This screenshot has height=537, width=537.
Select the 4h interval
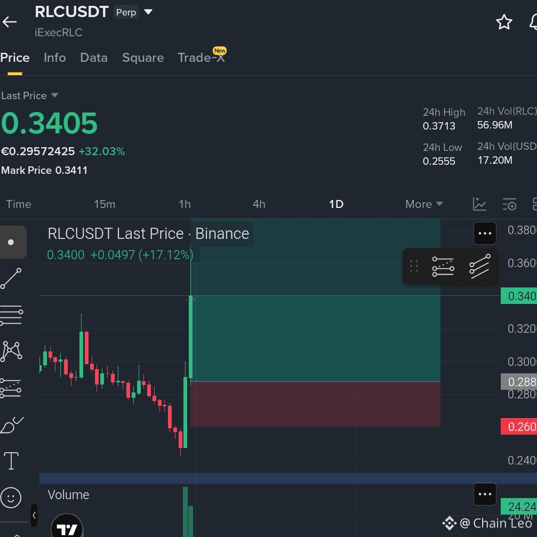coord(259,204)
